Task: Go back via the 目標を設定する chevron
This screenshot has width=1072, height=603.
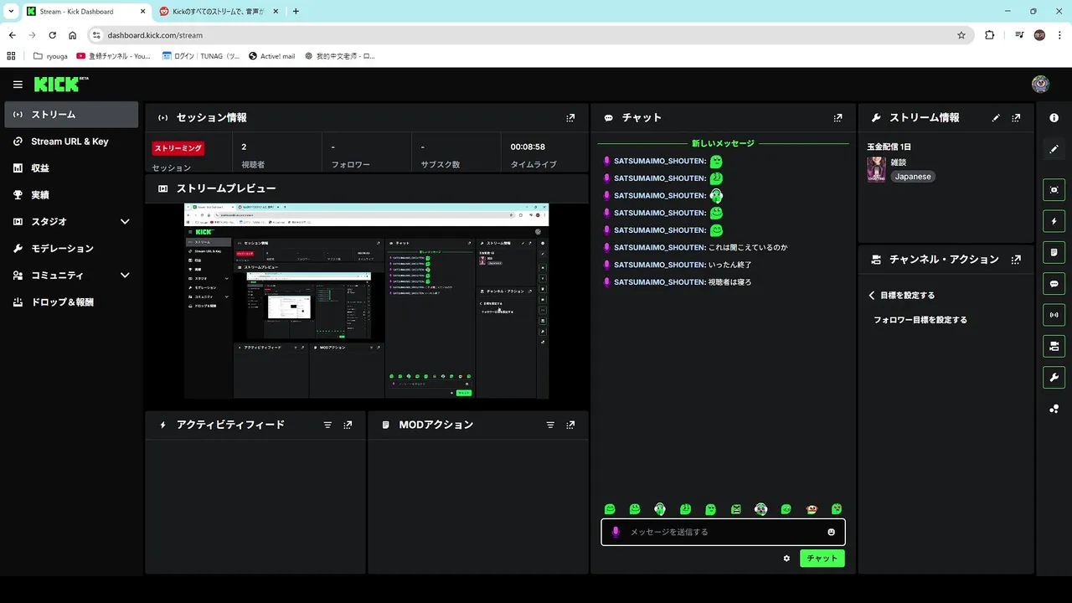Action: point(872,296)
